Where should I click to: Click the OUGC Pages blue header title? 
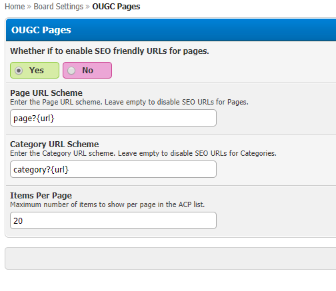click(41, 30)
